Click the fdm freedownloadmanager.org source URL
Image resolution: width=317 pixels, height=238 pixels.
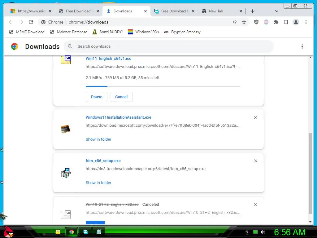pos(145,169)
